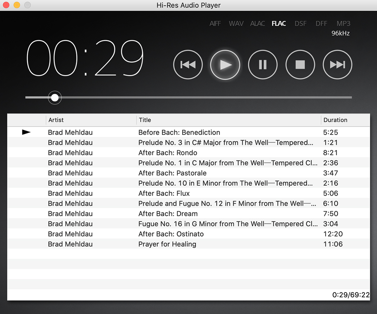377x314 pixels.
Task: Click Brad Mehldau in the Prayer for Healing row
Action: click(x=70, y=244)
